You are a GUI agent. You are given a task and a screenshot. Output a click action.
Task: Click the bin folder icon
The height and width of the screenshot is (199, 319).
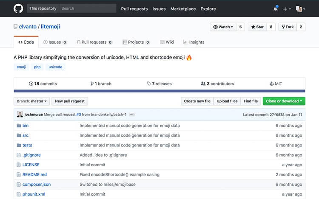coord(19,126)
